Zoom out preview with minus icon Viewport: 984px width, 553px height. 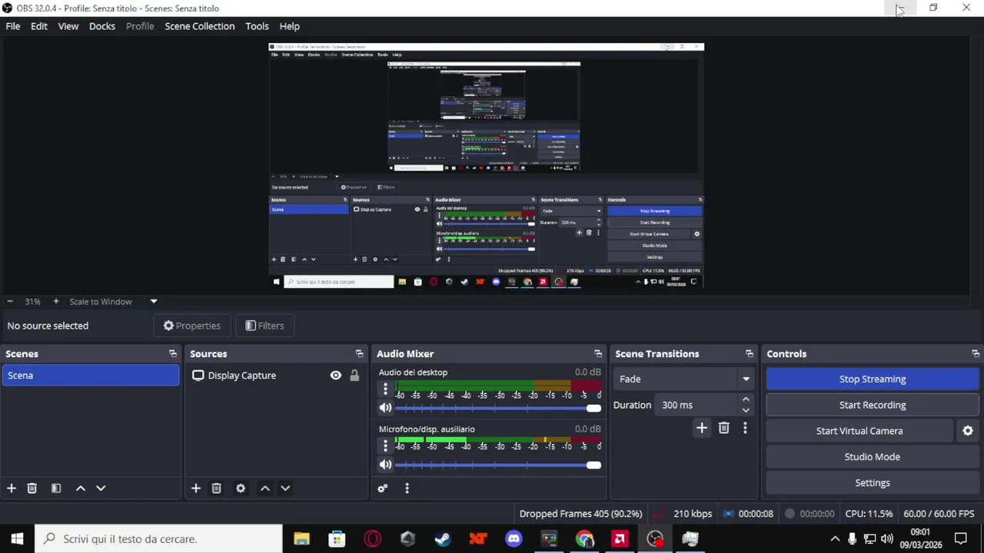pos(10,301)
